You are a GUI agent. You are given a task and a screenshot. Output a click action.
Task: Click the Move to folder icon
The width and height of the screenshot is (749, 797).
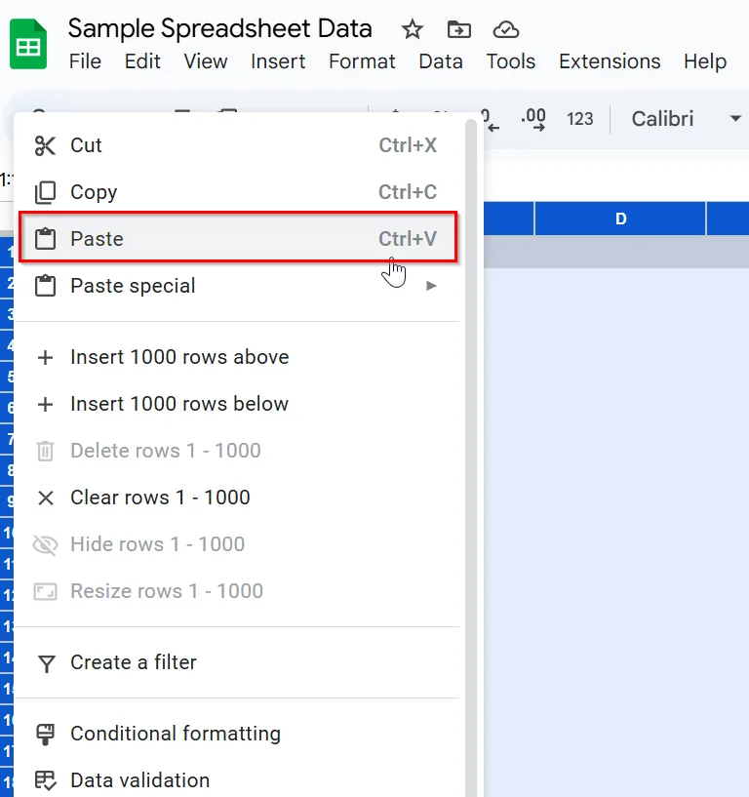(458, 29)
